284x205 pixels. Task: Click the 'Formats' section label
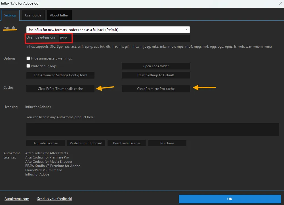pyautogui.click(x=10, y=28)
